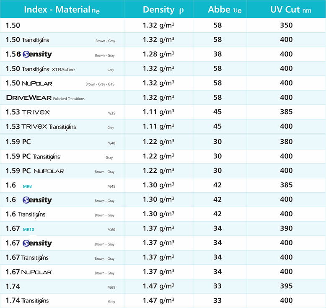Viewport: 326px width, 308px height.
Task: Click the Index - Material column header
Action: [62, 10]
